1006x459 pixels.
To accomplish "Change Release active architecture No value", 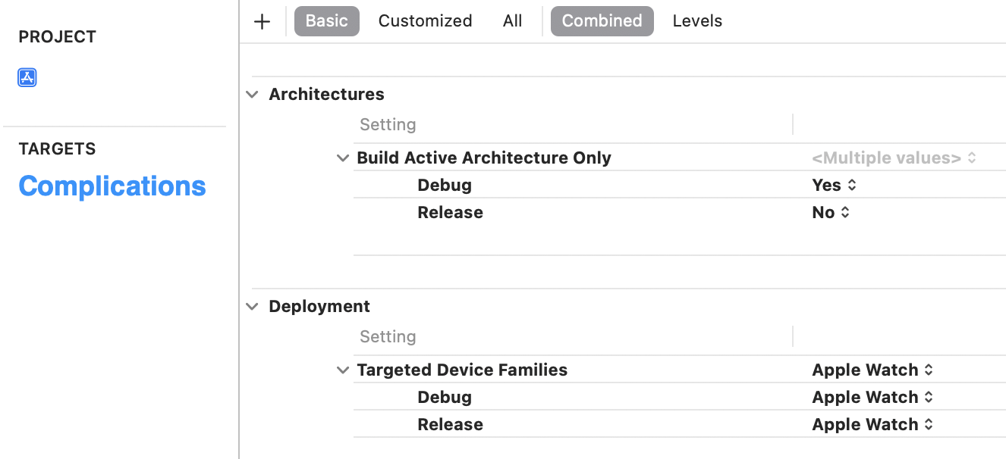I will point(831,213).
